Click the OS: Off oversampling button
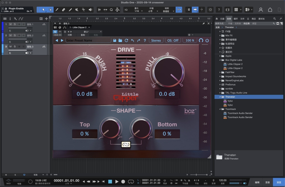This screenshot has height=187, width=285. coord(173,40)
